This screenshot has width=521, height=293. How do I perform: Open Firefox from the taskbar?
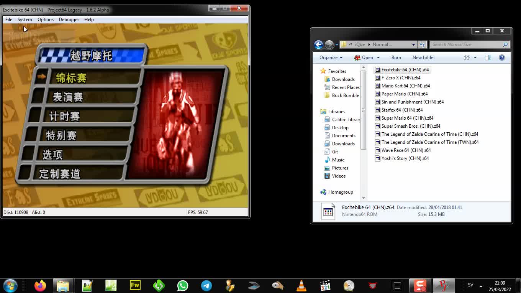pyautogui.click(x=40, y=286)
